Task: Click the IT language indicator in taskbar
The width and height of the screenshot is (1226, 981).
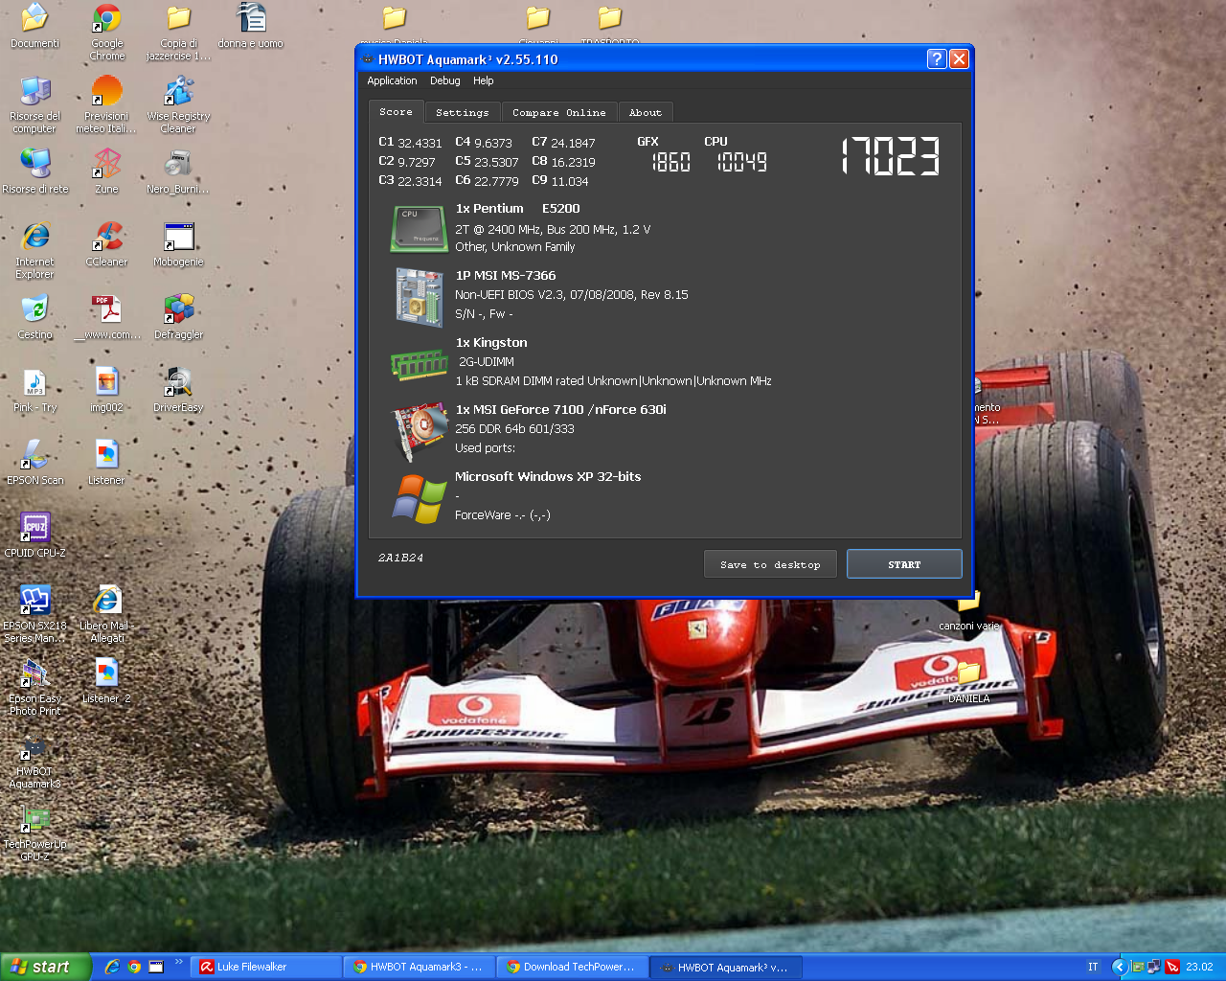Action: 1093,967
